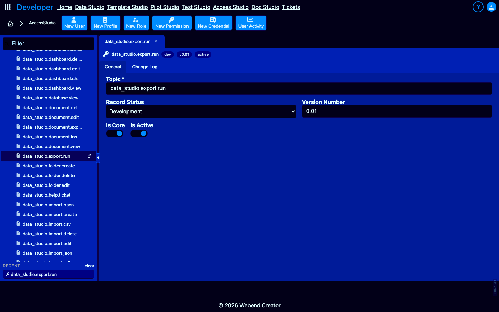Click file icon beside data_studio.import.bson
Viewport: 499px width, 312px height.
click(18, 205)
